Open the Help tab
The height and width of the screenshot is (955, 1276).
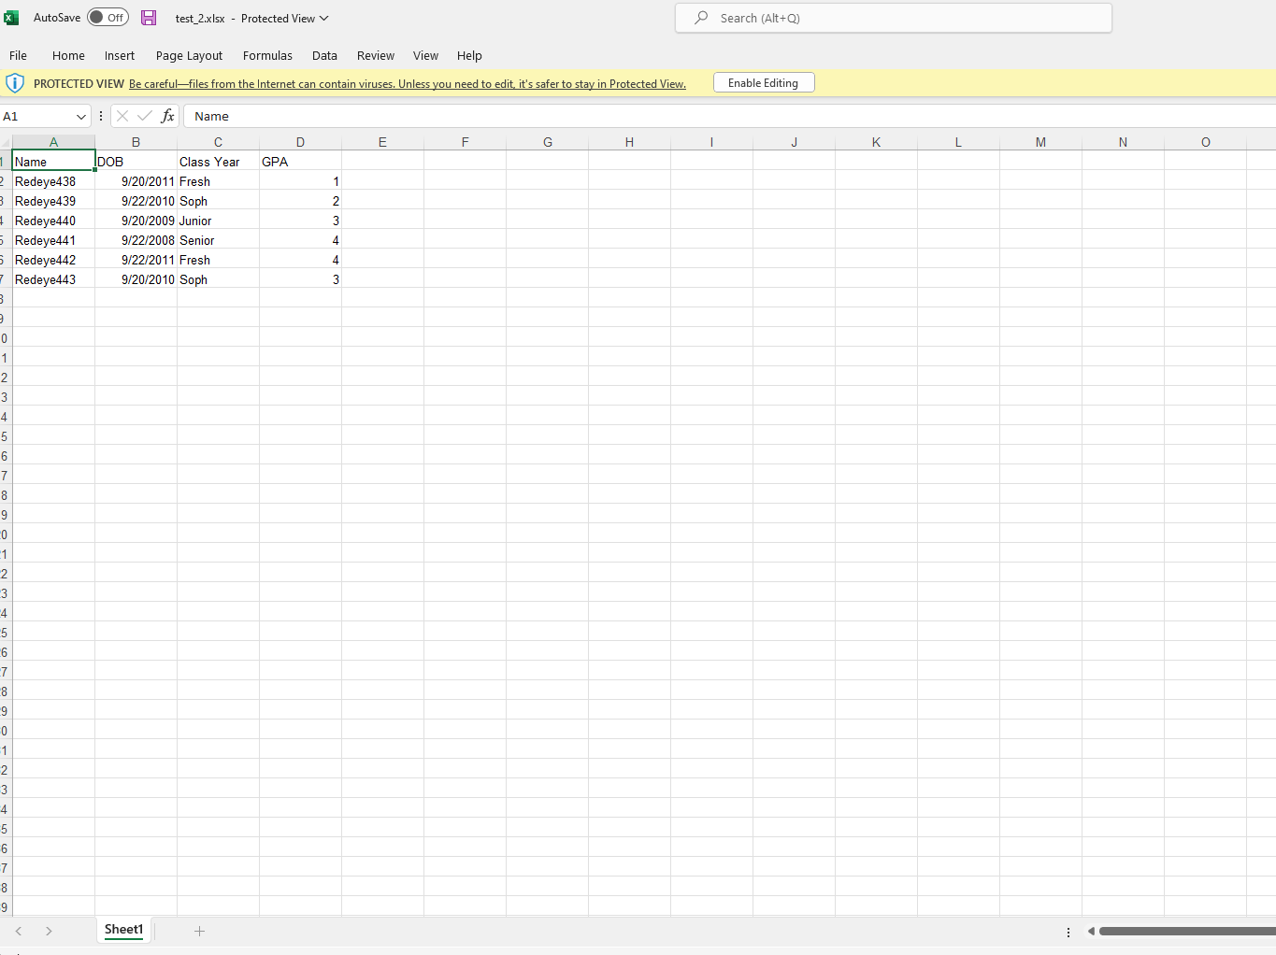pos(469,55)
